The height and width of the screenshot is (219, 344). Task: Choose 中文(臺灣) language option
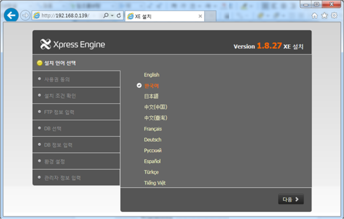155,118
